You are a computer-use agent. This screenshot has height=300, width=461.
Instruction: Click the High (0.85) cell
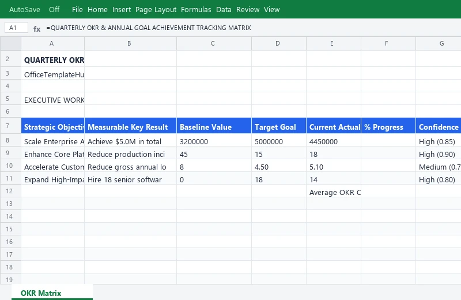[x=439, y=140]
